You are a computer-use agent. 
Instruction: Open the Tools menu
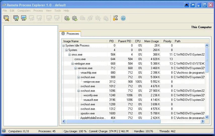pos(57,11)
